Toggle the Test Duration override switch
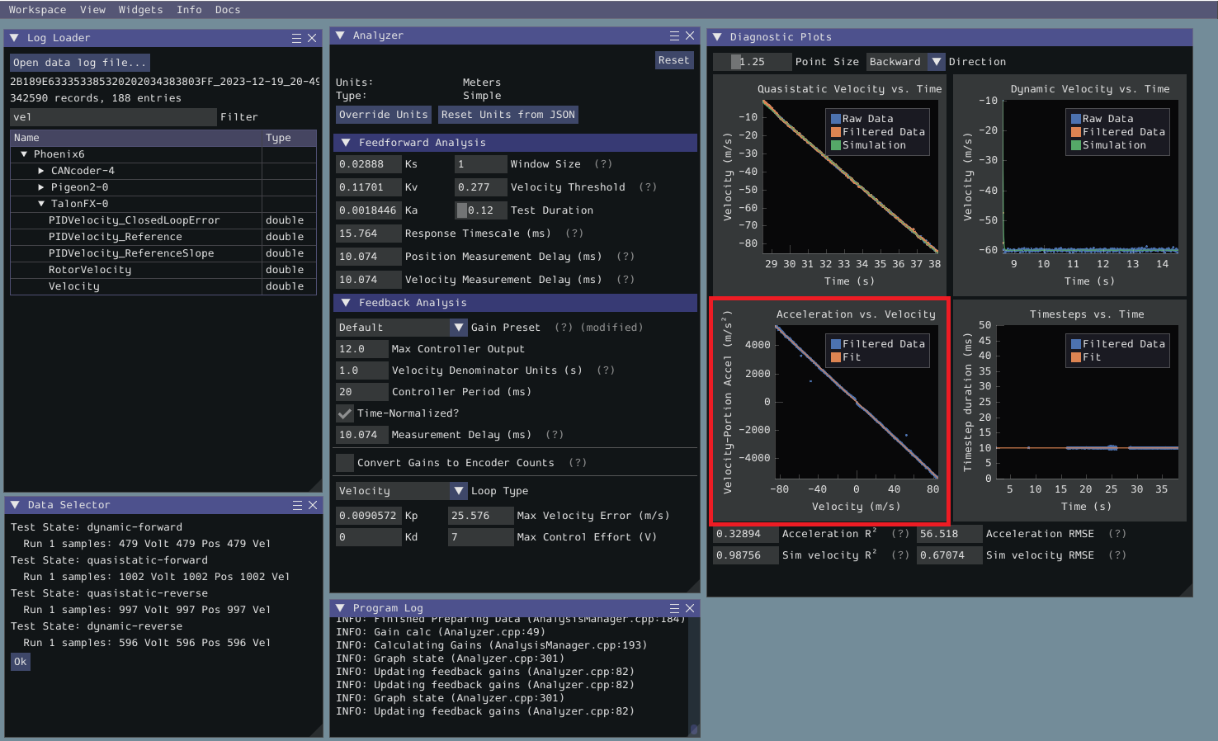 [x=462, y=210]
